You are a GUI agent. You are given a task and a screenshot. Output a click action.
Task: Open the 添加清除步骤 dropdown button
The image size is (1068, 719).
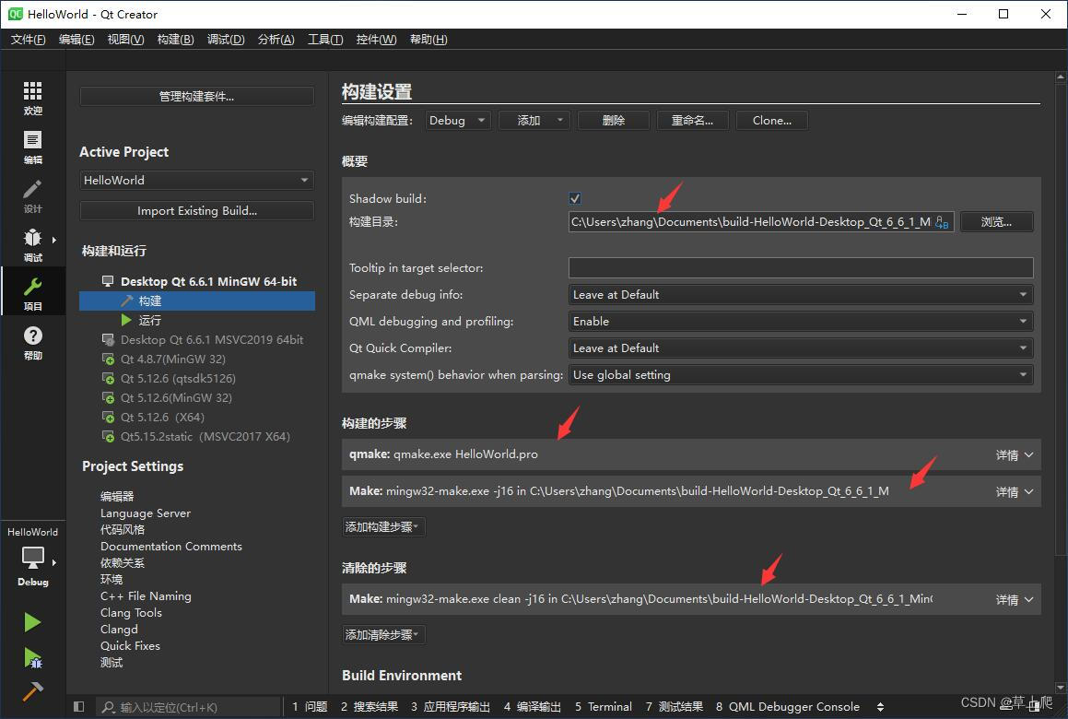coord(383,634)
